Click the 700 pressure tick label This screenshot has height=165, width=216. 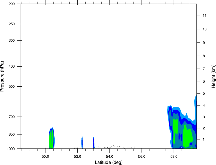[x=12, y=117]
